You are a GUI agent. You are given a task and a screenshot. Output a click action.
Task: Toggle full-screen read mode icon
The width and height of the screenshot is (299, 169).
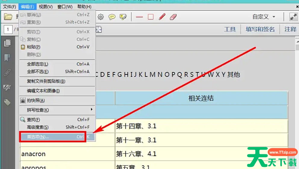(293, 17)
